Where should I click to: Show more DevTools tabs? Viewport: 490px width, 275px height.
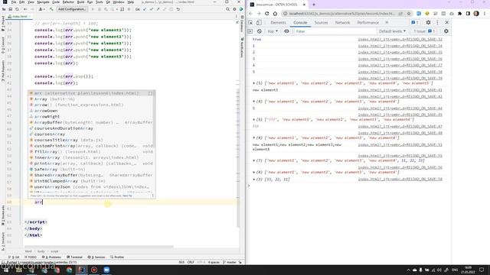coord(387,22)
